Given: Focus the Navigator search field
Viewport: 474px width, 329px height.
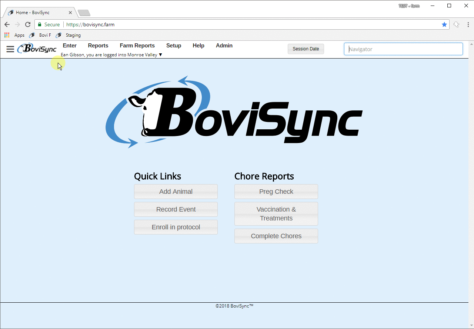Looking at the screenshot, I should point(403,49).
